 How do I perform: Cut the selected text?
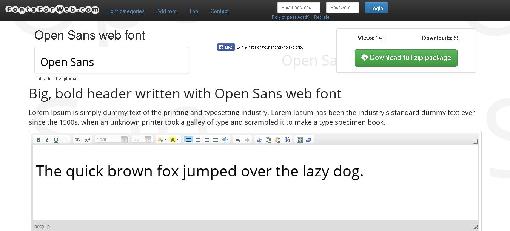(259, 139)
